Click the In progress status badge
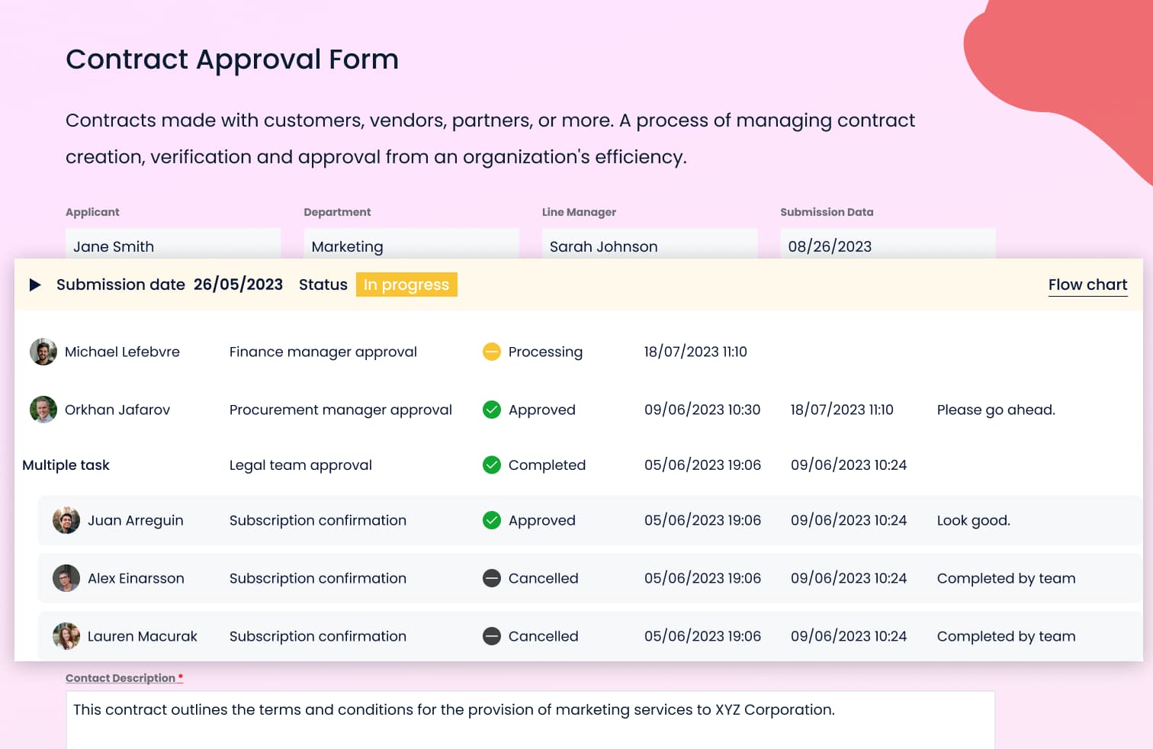The width and height of the screenshot is (1153, 749). coord(406,284)
